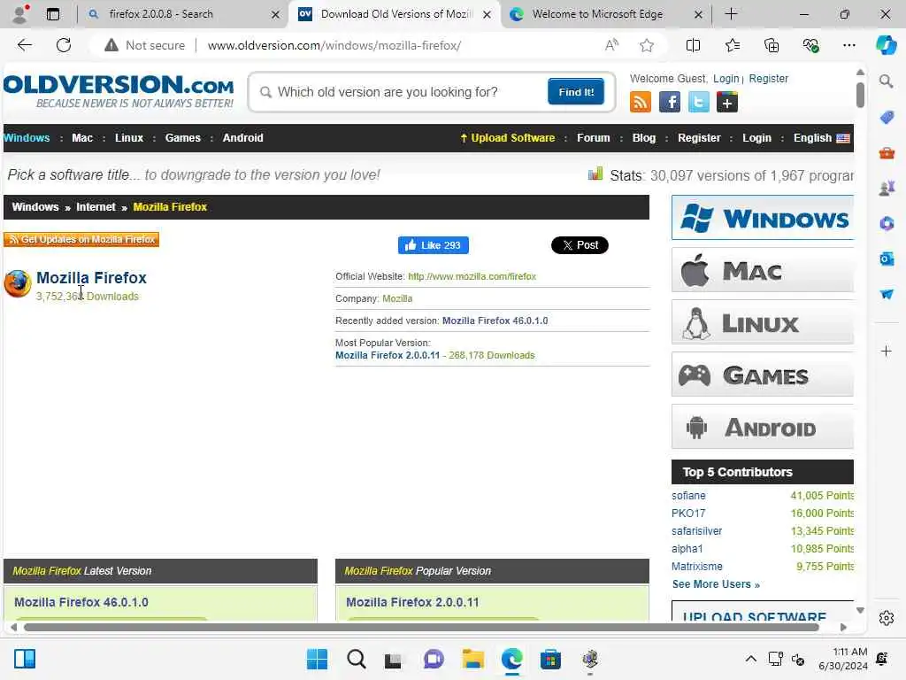The width and height of the screenshot is (906, 680).
Task: Click the Firefox logo icon
Action: pyautogui.click(x=18, y=284)
